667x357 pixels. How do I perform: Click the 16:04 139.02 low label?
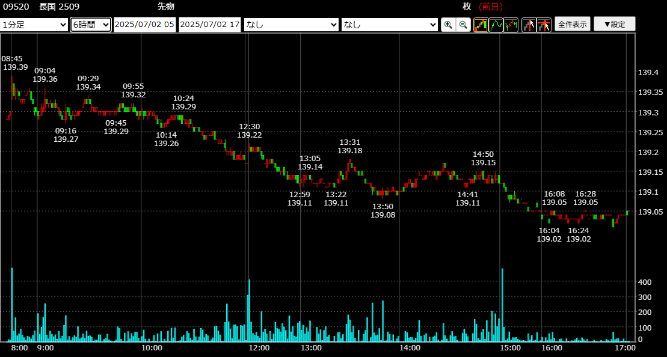(x=549, y=234)
